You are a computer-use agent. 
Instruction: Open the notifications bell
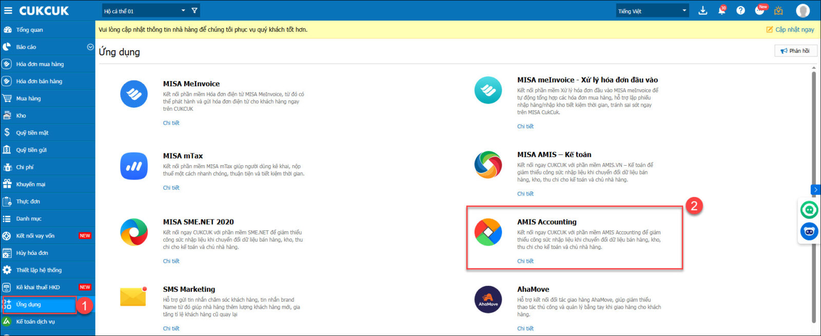(721, 11)
